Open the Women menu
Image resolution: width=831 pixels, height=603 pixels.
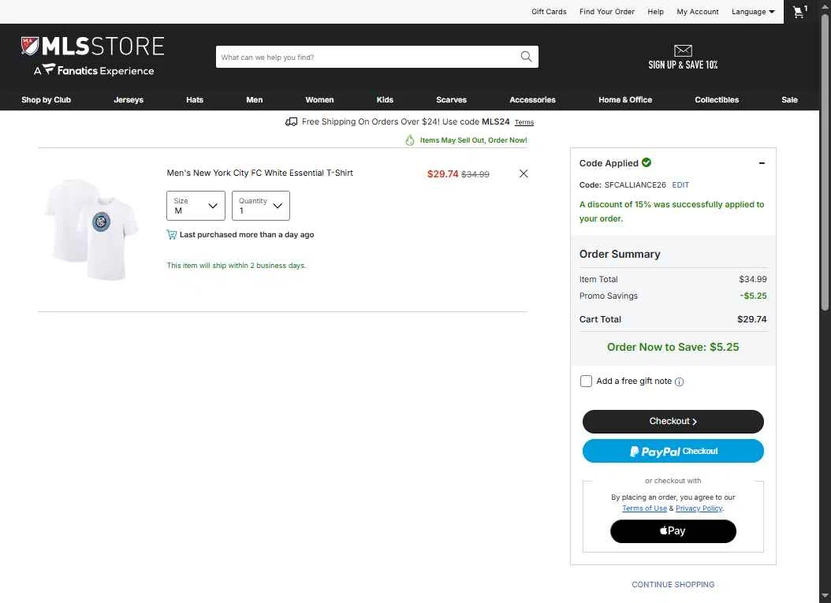(319, 99)
